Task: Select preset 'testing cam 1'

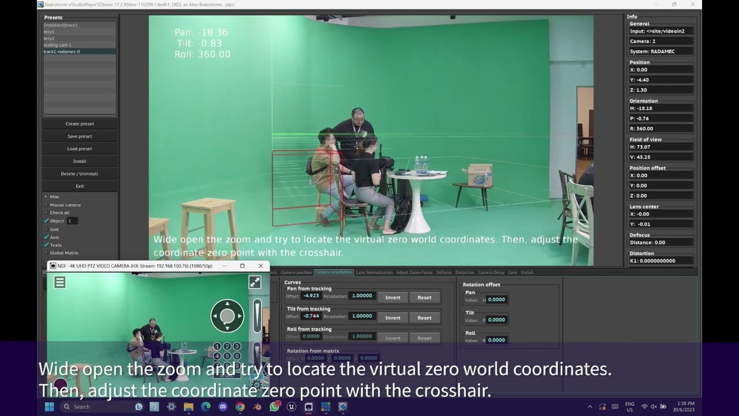Action: [80, 45]
